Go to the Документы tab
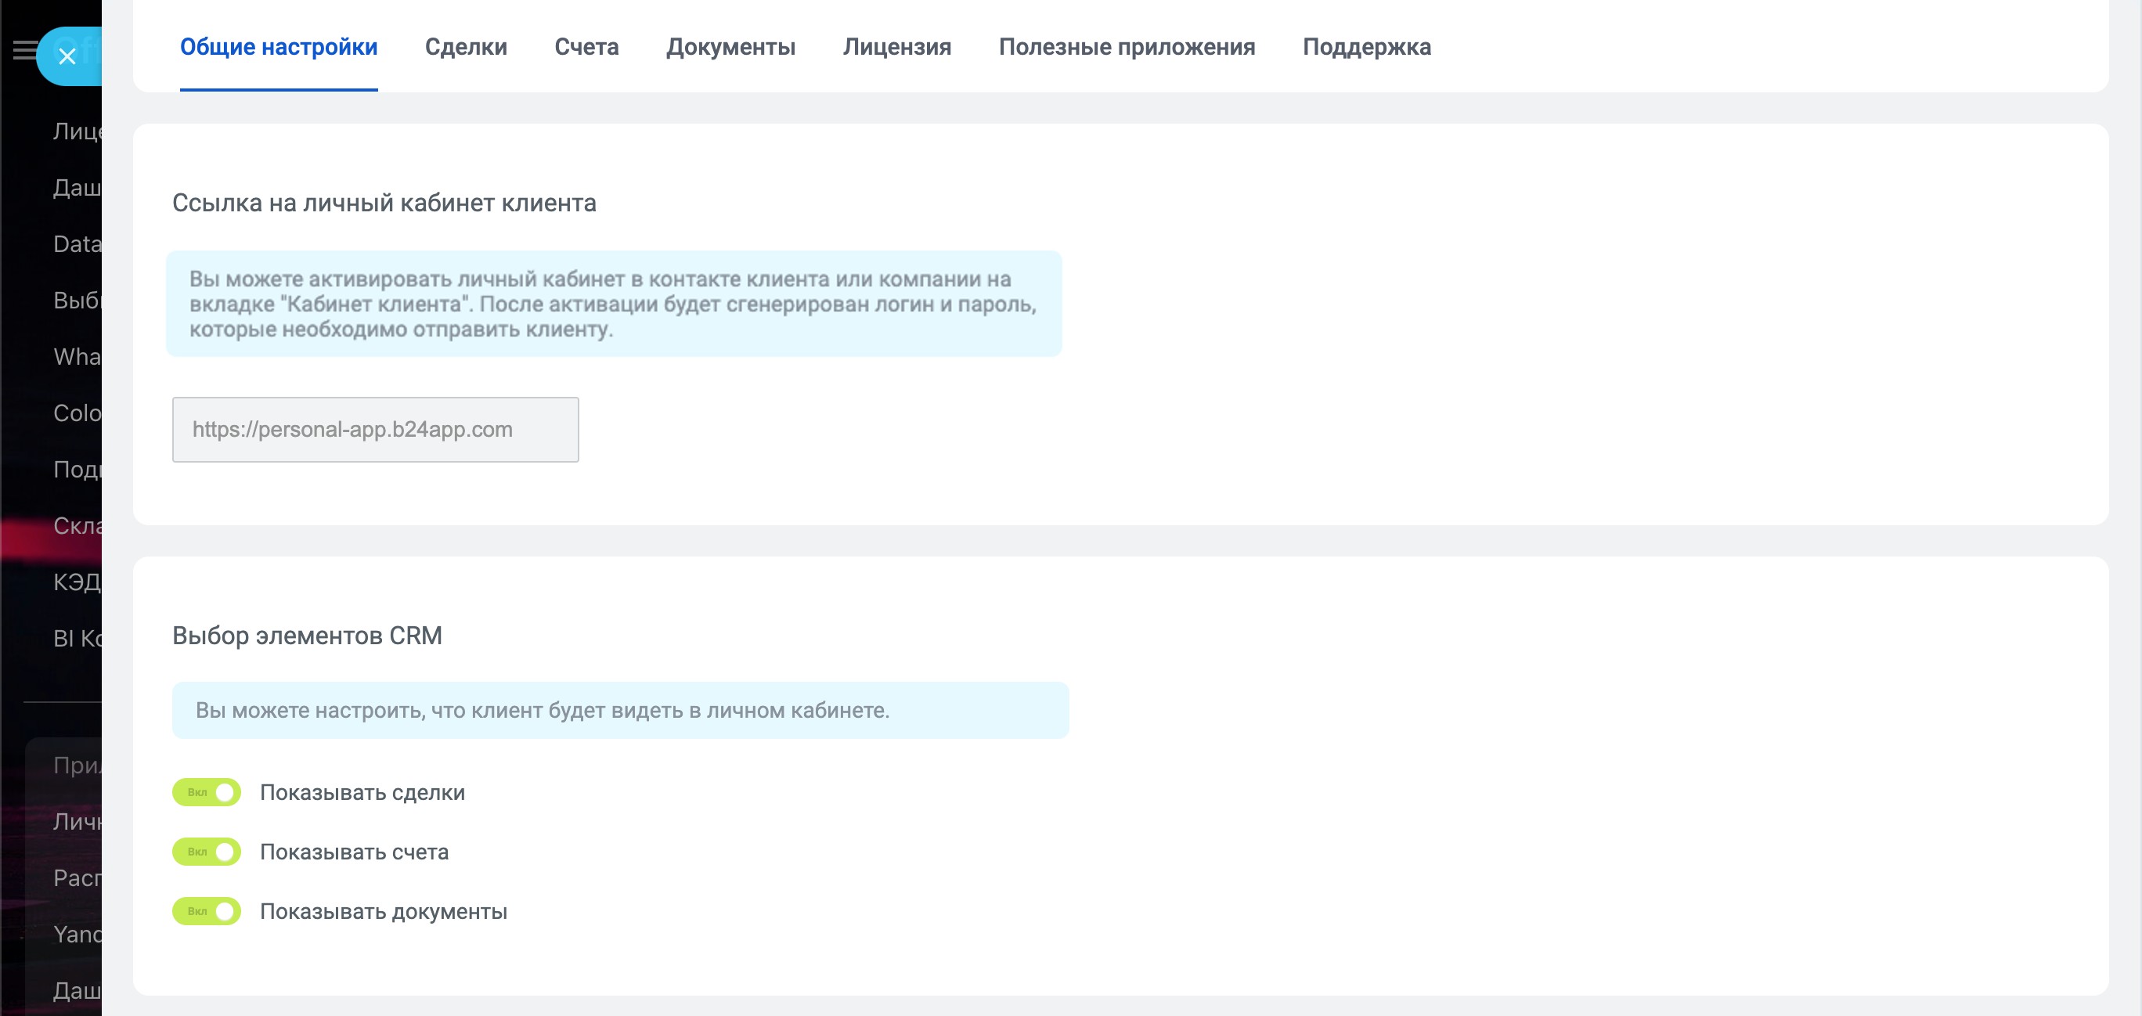This screenshot has height=1016, width=2142. [x=730, y=46]
